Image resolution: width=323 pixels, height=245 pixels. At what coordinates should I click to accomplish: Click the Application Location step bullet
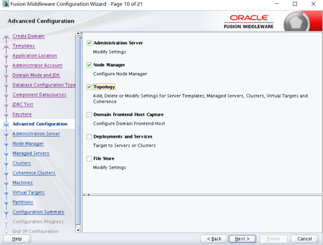6,56
